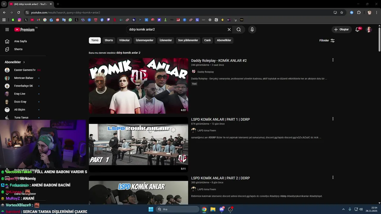The height and width of the screenshot is (214, 381).
Task: Show hidden system tray icons
Action: pyautogui.click(x=343, y=209)
